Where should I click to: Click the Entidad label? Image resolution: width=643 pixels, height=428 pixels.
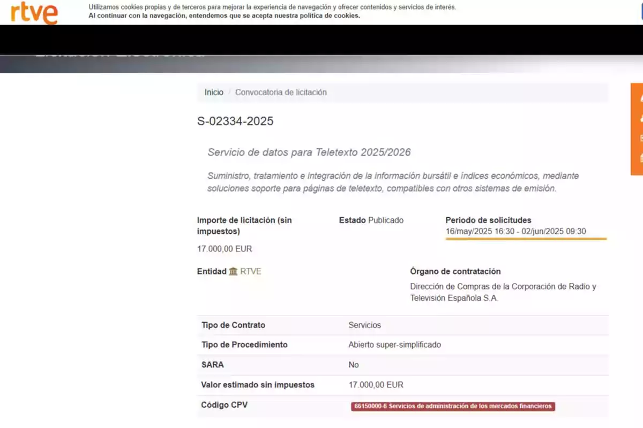coord(212,271)
